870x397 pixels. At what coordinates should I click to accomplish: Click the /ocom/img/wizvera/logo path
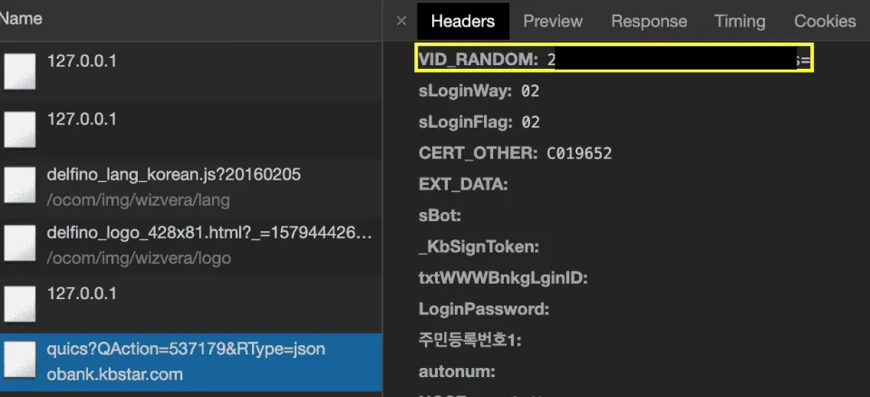139,258
